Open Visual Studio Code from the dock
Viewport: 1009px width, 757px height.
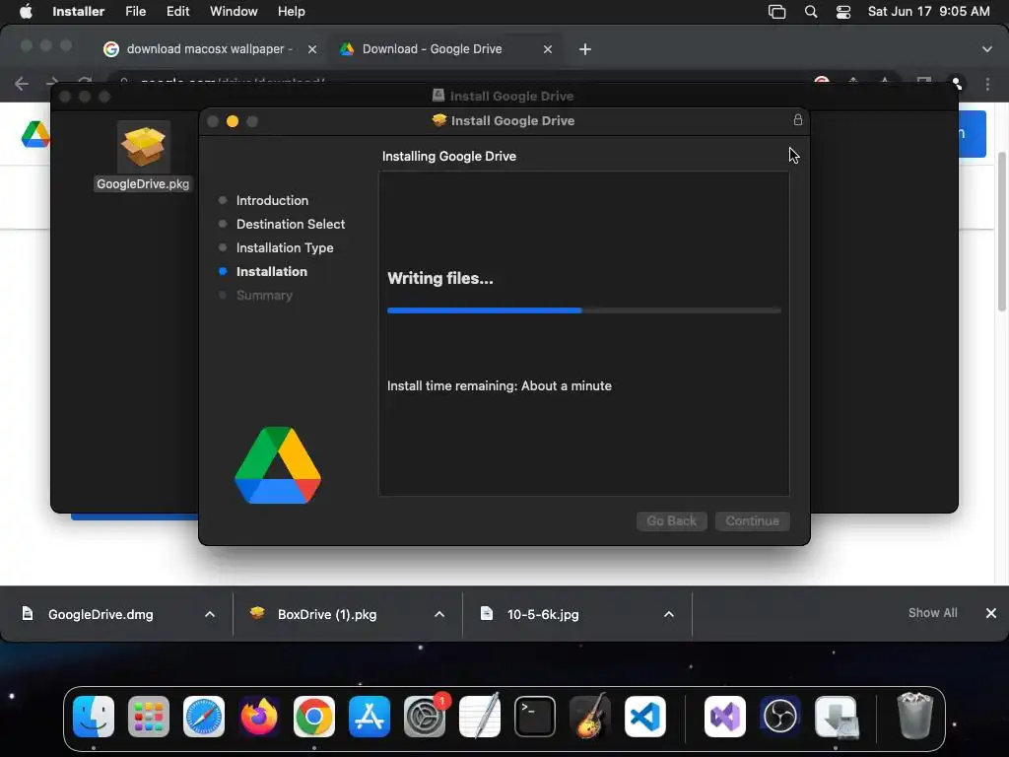[645, 717]
